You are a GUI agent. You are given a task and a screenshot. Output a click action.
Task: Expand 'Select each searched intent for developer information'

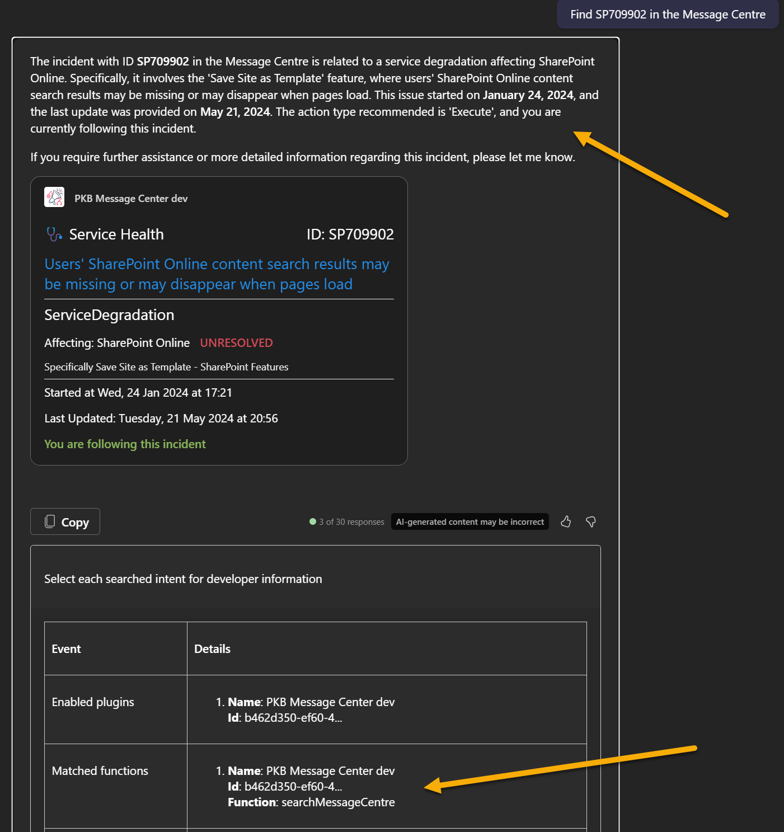183,579
